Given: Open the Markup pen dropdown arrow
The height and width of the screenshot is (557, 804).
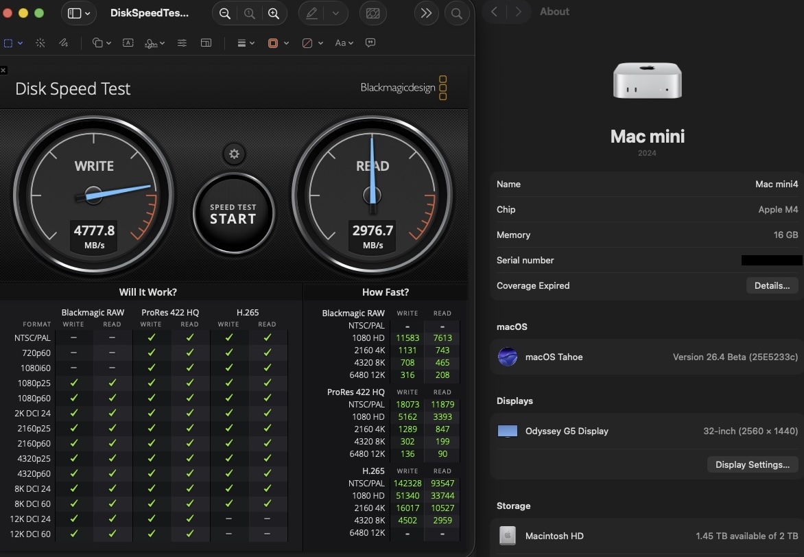Looking at the screenshot, I should (x=335, y=13).
